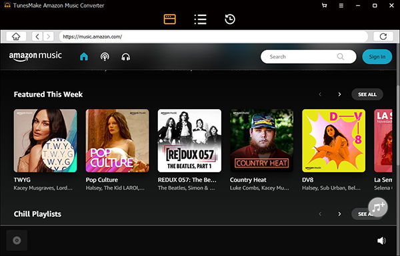The height and width of the screenshot is (256, 400).
Task: Navigate forward with the right arrow button
Action: [x=49, y=37]
